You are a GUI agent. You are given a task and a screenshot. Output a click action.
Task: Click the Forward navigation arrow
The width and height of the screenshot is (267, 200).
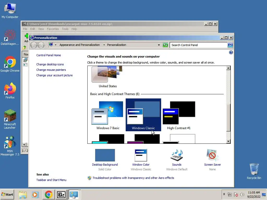tap(41, 45)
